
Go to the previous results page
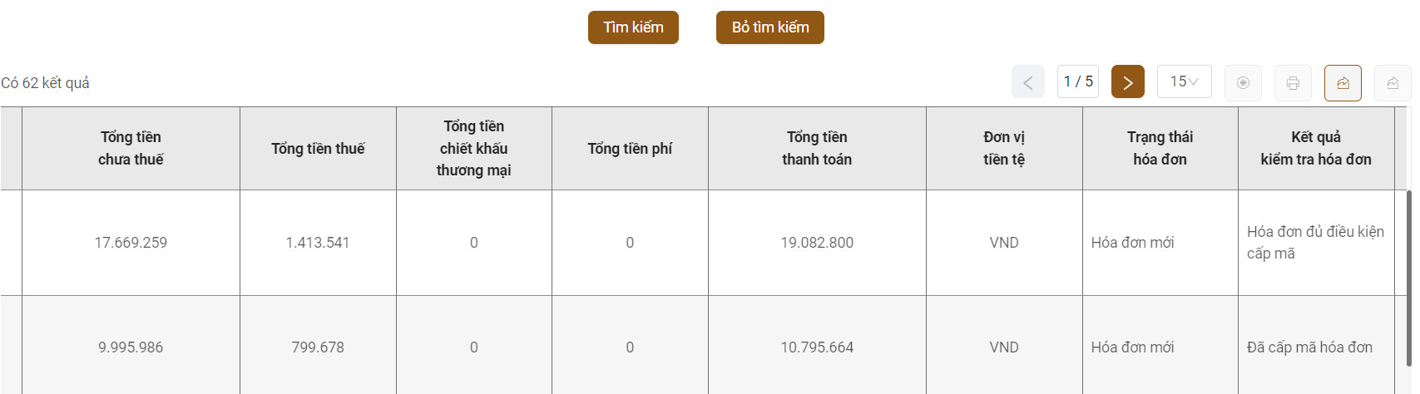click(x=1027, y=81)
